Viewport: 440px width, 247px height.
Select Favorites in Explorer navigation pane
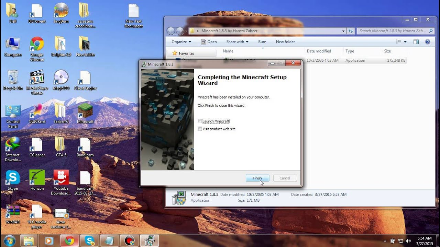pos(186,53)
